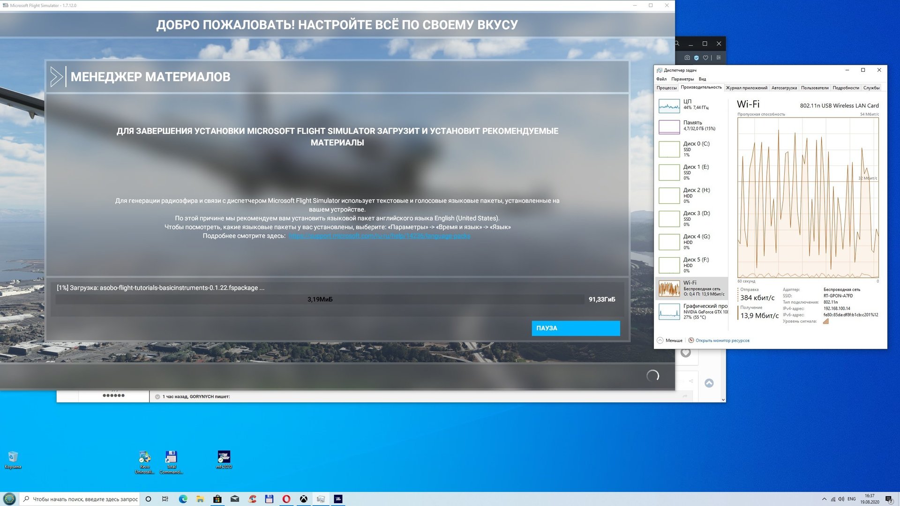Click the download progress bar
900x506 pixels.
[x=320, y=299]
